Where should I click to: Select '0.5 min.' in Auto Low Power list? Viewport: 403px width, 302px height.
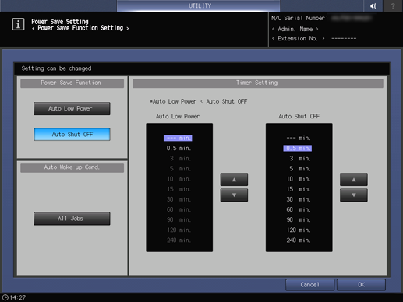179,148
